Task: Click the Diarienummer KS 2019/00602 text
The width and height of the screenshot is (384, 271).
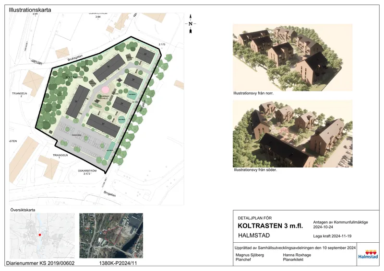Action: point(40,263)
